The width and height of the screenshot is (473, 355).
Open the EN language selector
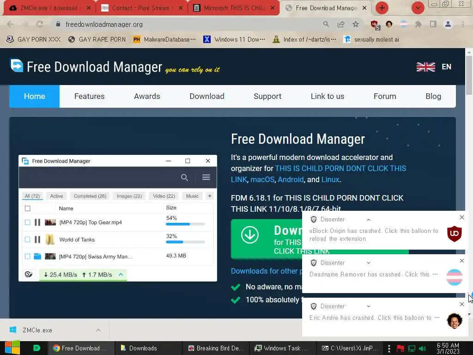[x=447, y=67]
